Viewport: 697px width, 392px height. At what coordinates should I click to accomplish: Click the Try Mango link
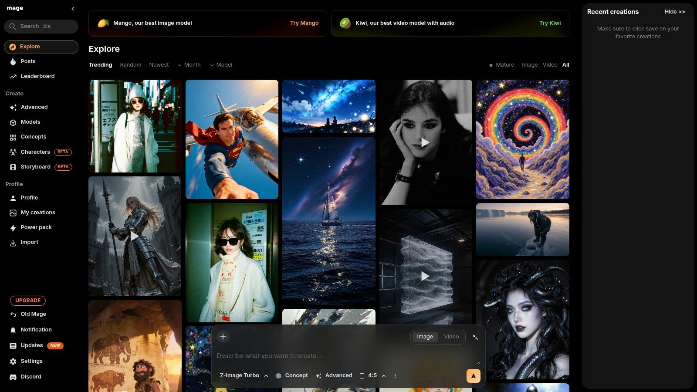click(304, 23)
